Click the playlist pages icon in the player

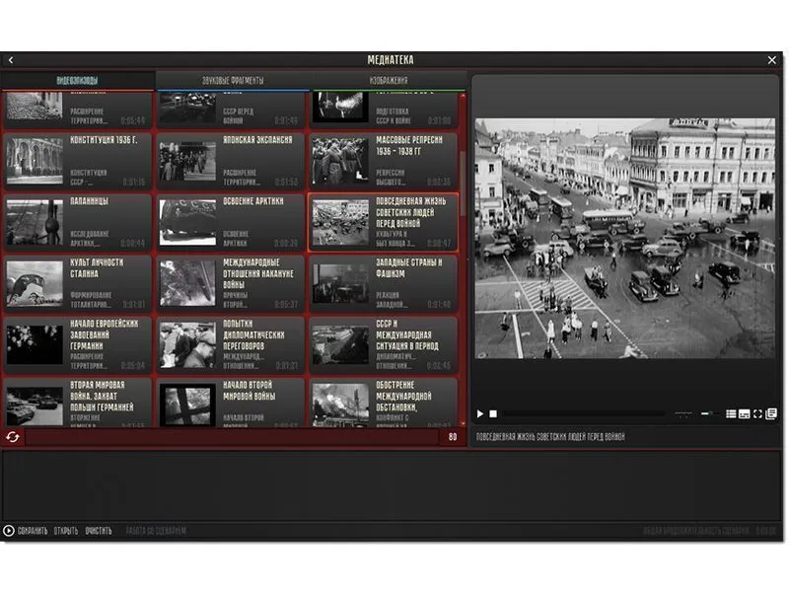pyautogui.click(x=771, y=414)
